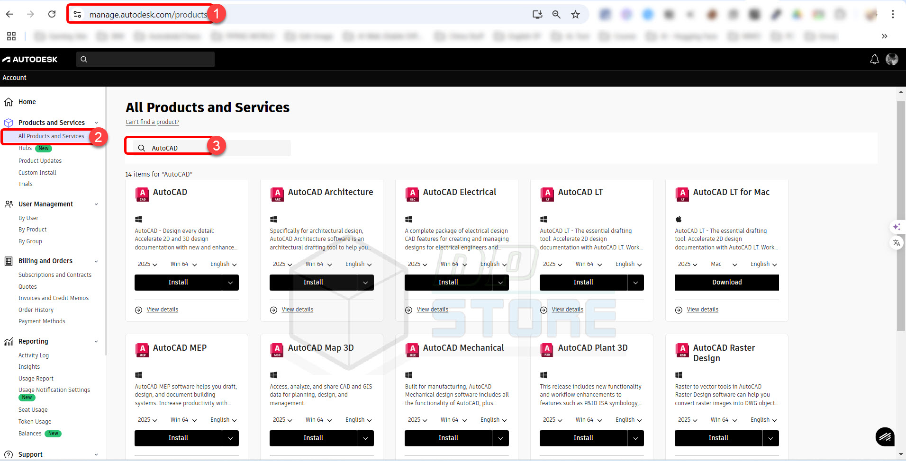Open the Chrome three-dot menu

(x=893, y=14)
